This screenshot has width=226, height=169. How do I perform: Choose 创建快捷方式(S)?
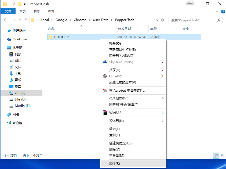(133, 143)
